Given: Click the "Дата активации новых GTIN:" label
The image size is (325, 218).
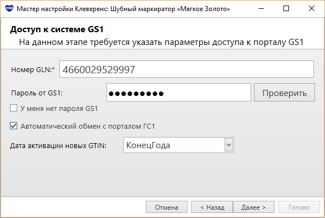Looking at the screenshot, I should point(58,146).
